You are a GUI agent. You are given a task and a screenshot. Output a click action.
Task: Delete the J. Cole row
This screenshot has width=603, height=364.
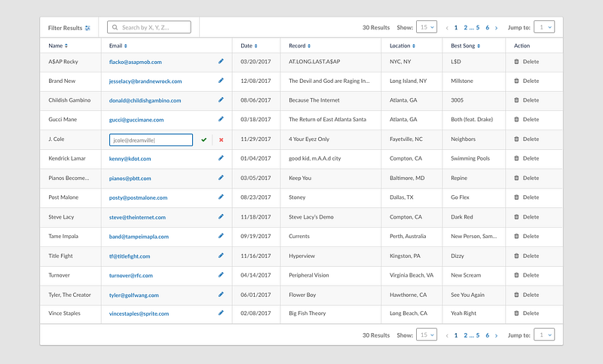[526, 139]
